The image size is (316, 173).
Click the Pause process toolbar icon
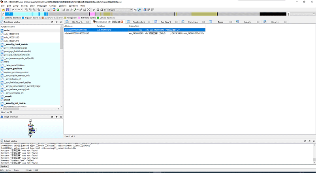pyautogui.click(x=98, y=10)
